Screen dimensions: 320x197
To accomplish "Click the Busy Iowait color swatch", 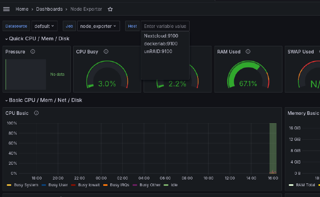I will coord(74,185).
